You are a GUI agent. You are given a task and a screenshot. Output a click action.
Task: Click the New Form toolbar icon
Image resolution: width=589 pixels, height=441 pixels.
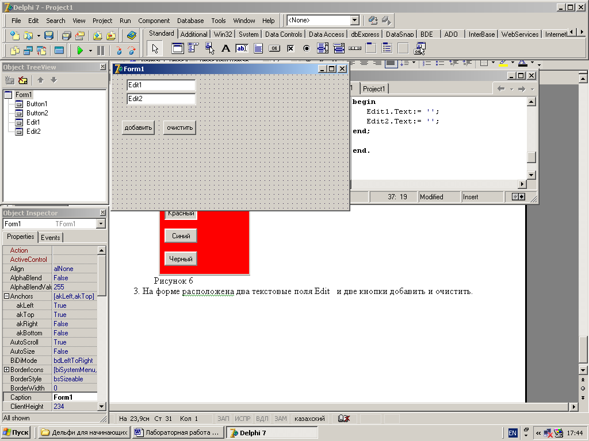(x=59, y=51)
